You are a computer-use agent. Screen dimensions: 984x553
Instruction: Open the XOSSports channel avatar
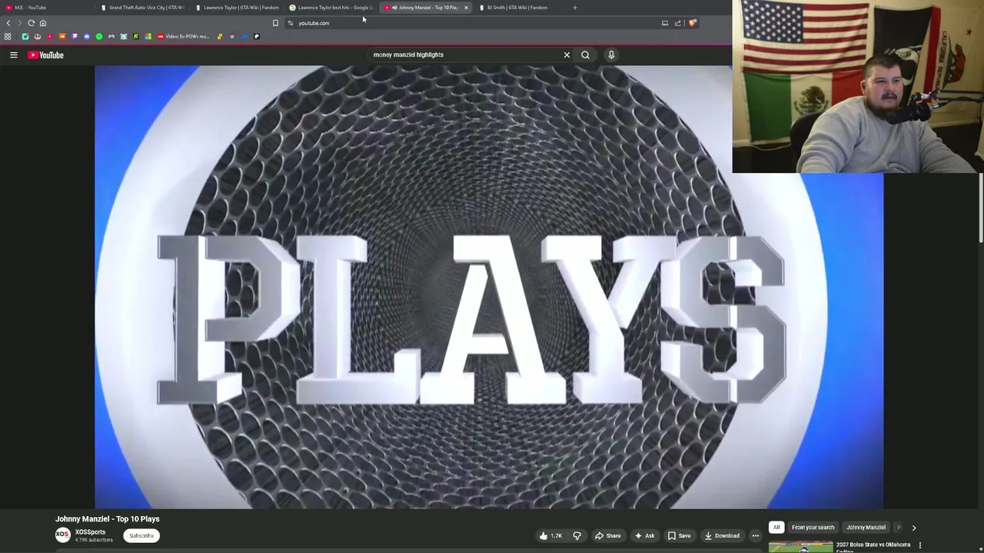[x=62, y=535]
